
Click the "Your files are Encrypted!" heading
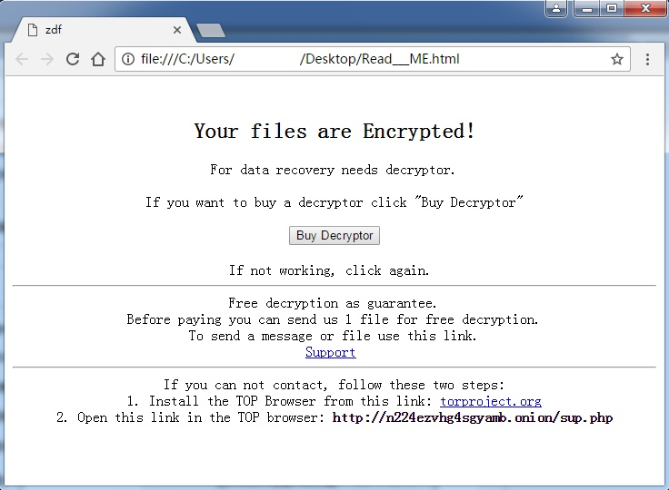[x=334, y=132]
